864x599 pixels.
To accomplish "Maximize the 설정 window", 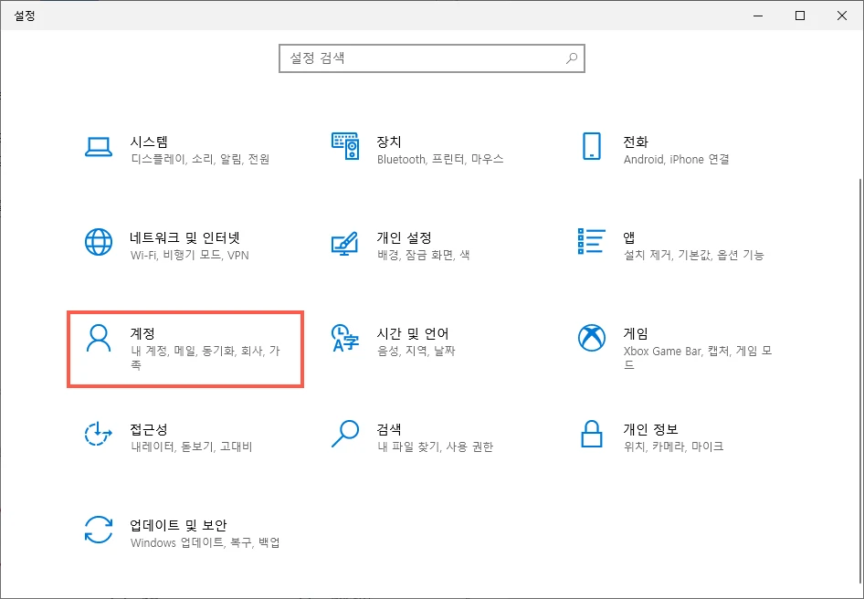I will coord(800,16).
